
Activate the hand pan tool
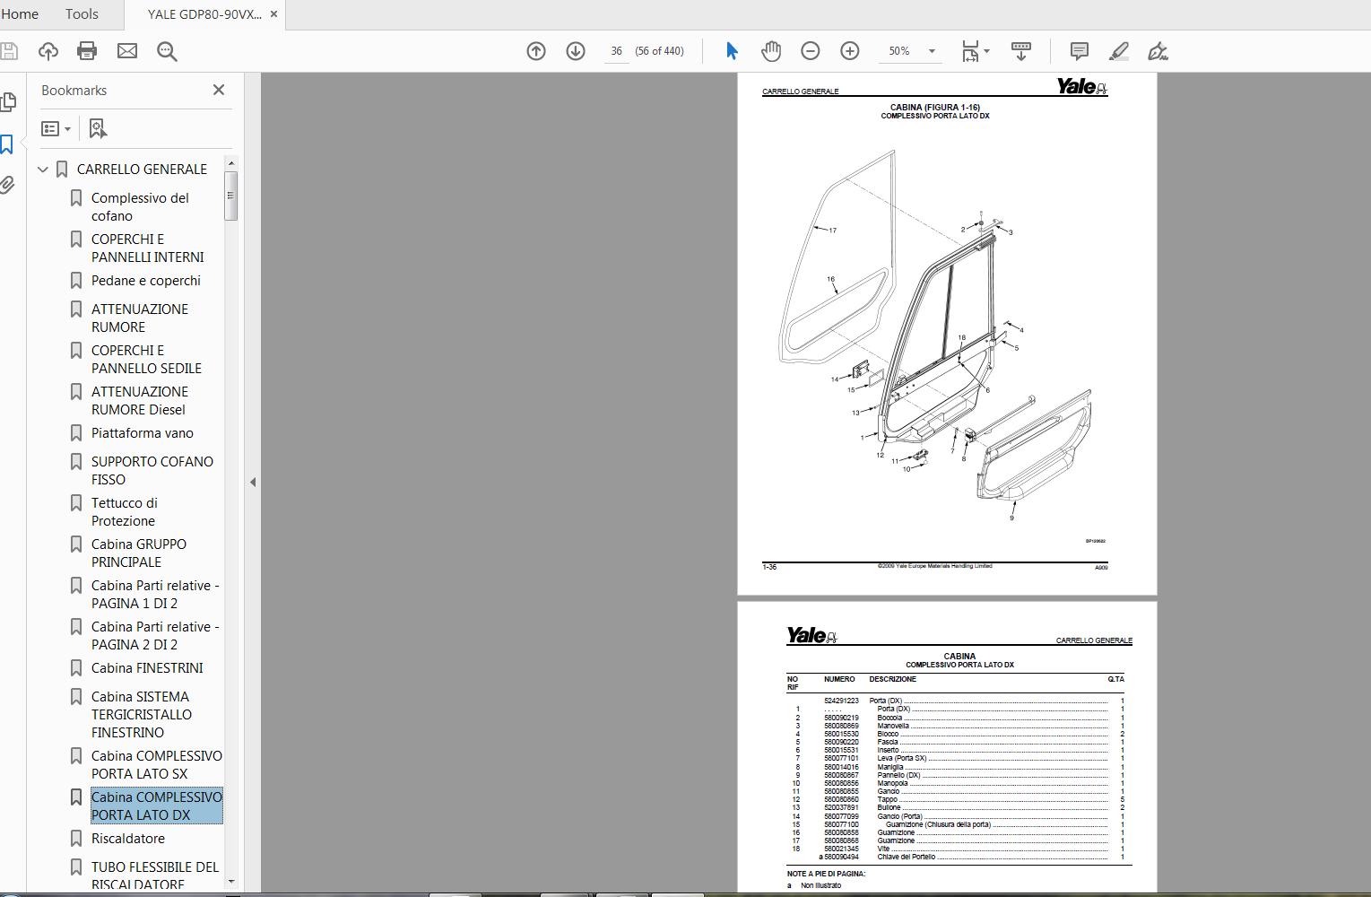(x=771, y=51)
